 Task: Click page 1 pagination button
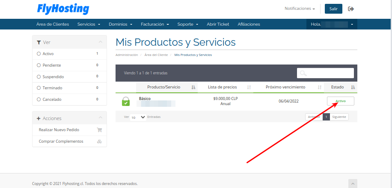point(326,117)
